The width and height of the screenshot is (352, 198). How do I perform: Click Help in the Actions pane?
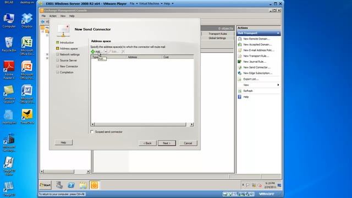[x=246, y=97]
